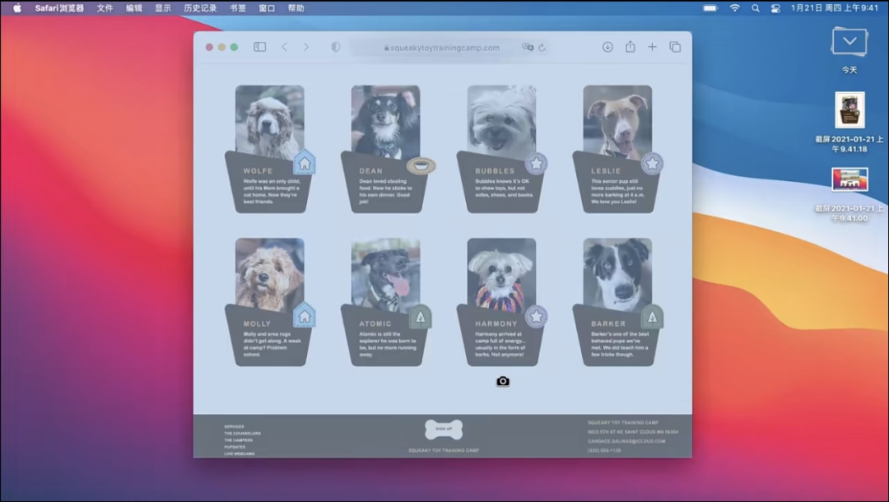Reload the current page
Image resolution: width=889 pixels, height=502 pixels.
(542, 48)
